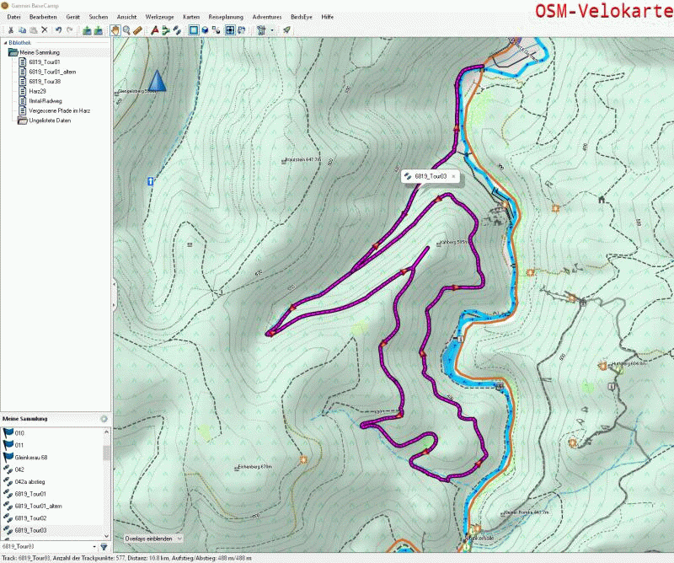The width and height of the screenshot is (674, 563).
Task: Click the gear icon beside Meine Sammlung
Action: (x=104, y=419)
